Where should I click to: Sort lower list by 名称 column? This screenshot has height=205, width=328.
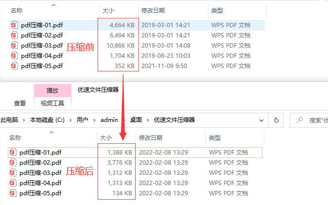pyautogui.click(x=15, y=137)
